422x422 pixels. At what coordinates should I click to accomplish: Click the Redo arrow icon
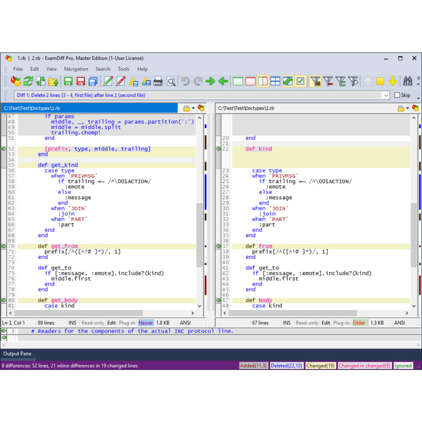point(198,81)
